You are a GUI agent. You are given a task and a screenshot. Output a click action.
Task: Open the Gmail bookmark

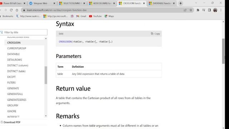tap(81, 16)
